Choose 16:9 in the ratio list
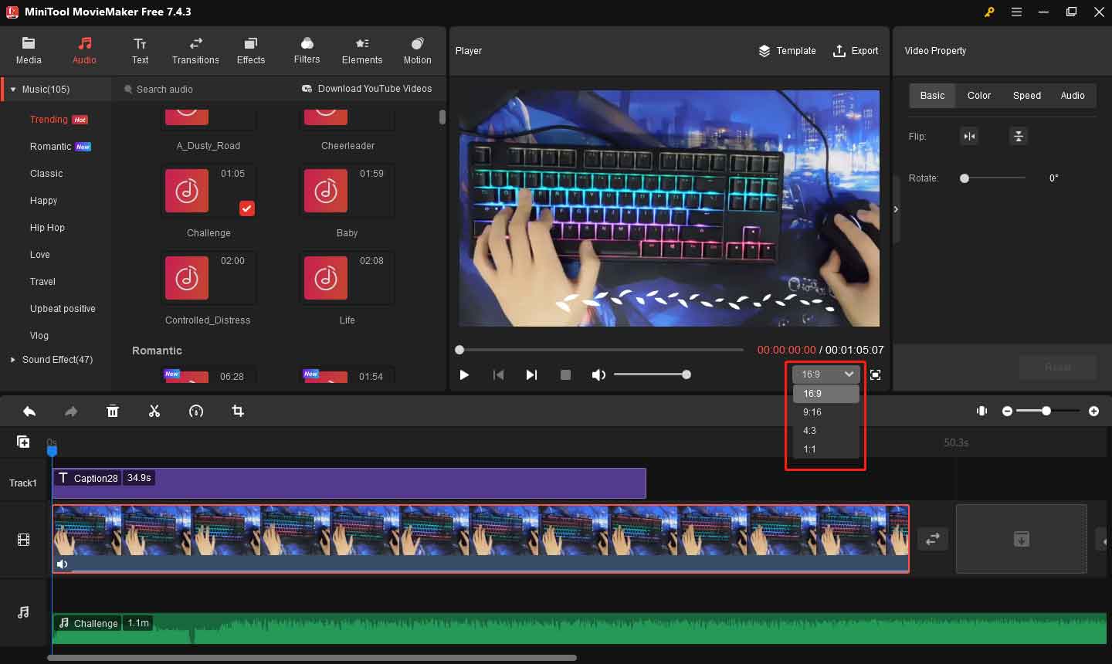This screenshot has width=1112, height=664. 826,394
